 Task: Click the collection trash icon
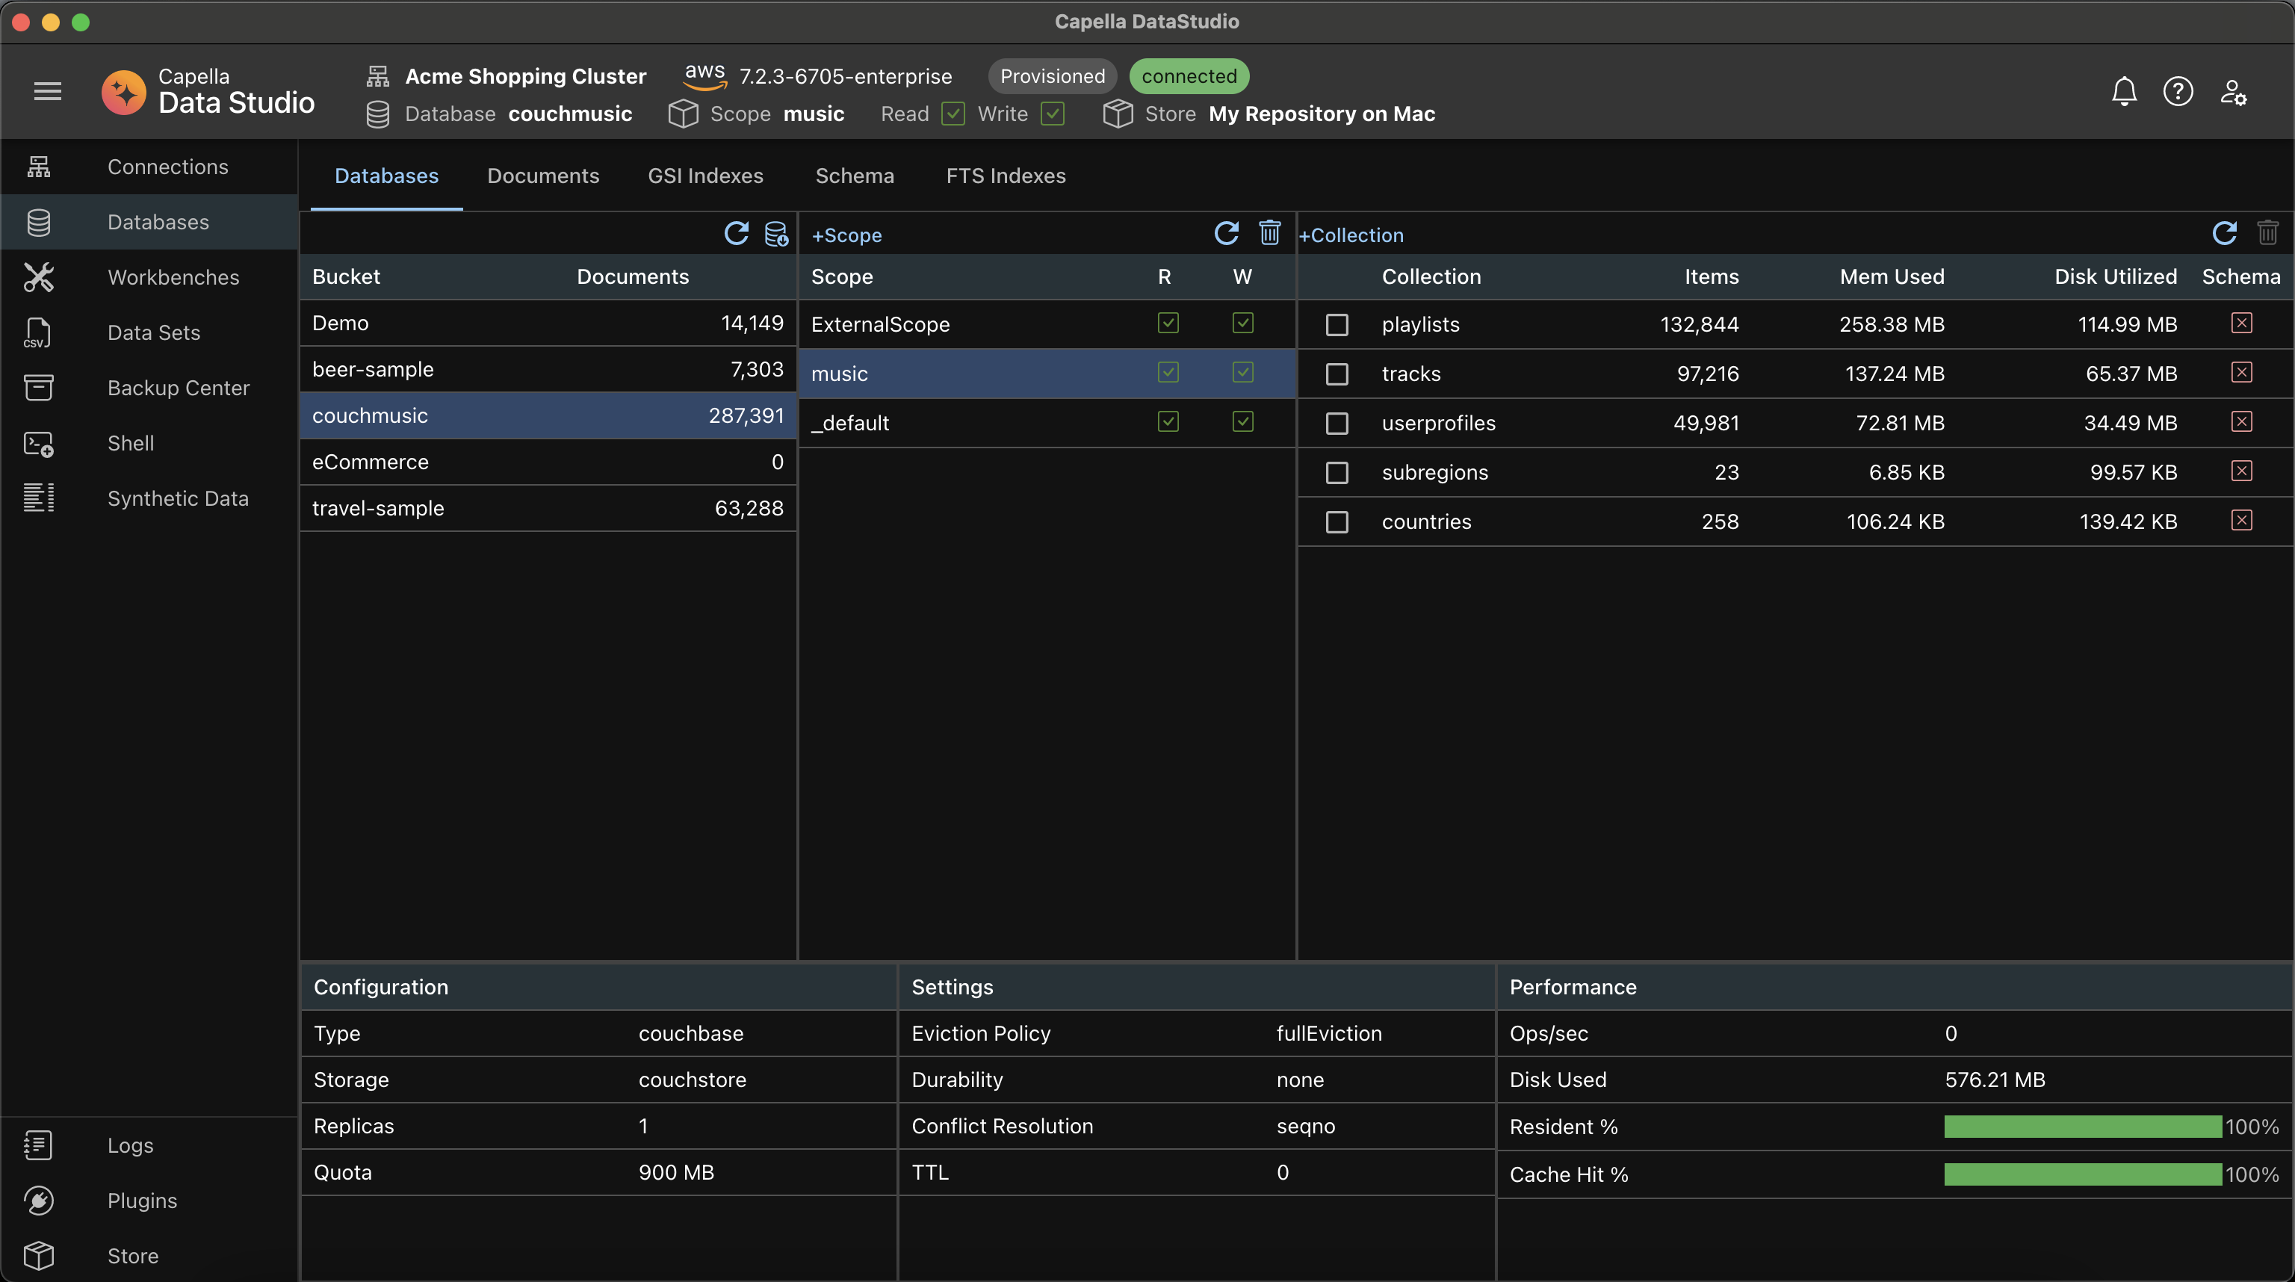coord(2267,232)
